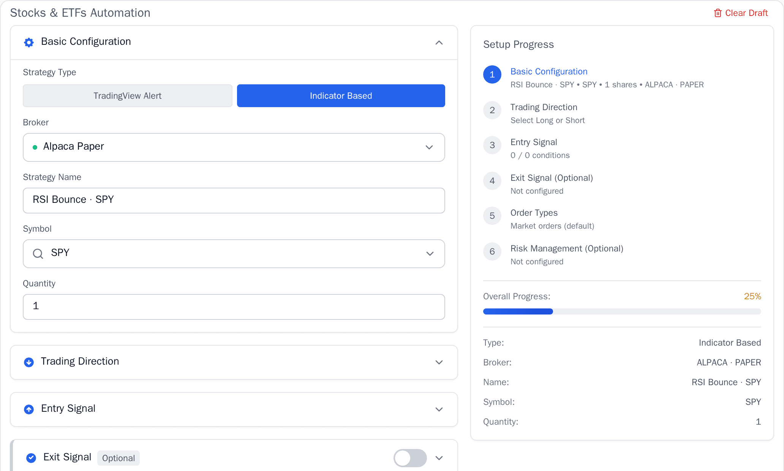This screenshot has height=471, width=784.
Task: Click the search magnifier in Symbol field
Action: [38, 253]
